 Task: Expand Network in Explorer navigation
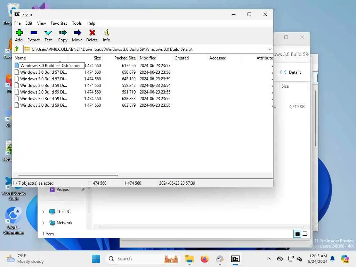43,223
